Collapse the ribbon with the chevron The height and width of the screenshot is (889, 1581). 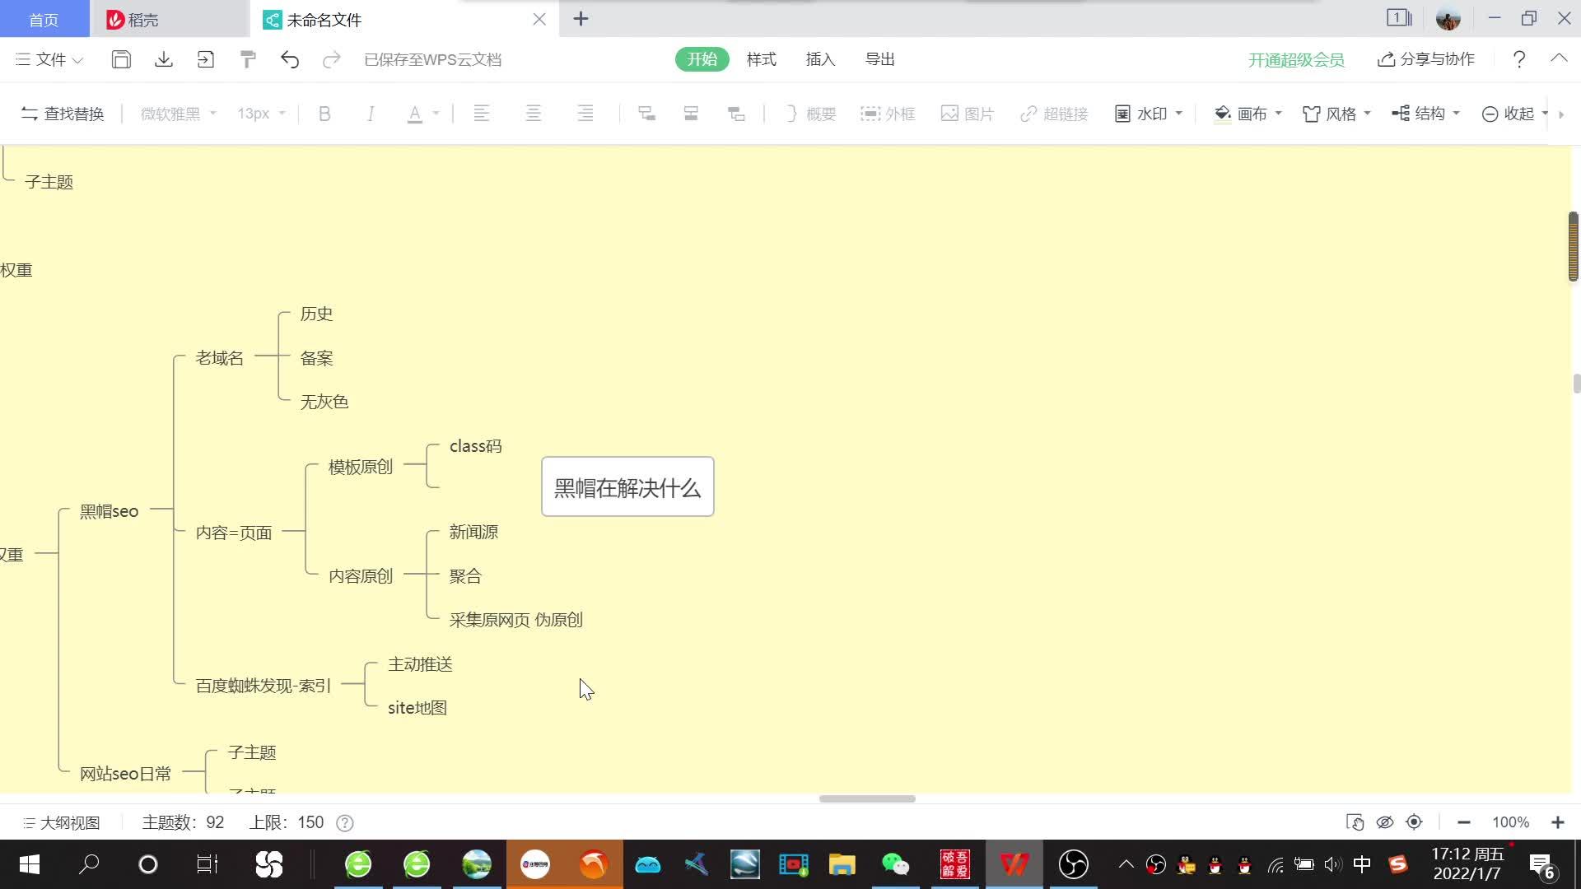(1559, 58)
